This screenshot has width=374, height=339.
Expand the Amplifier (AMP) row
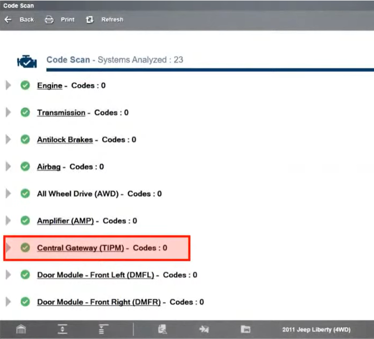(8, 220)
